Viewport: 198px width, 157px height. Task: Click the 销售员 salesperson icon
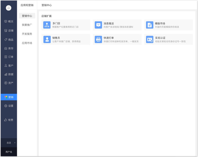coord(47,39)
